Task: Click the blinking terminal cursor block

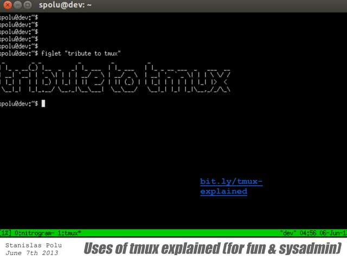Action: (x=43, y=103)
